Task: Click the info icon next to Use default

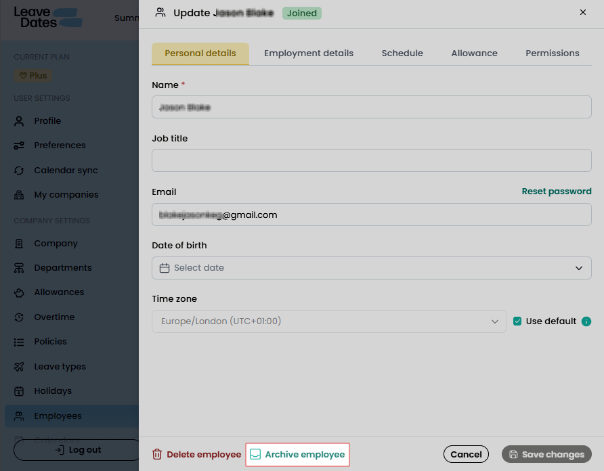Action: coord(586,321)
